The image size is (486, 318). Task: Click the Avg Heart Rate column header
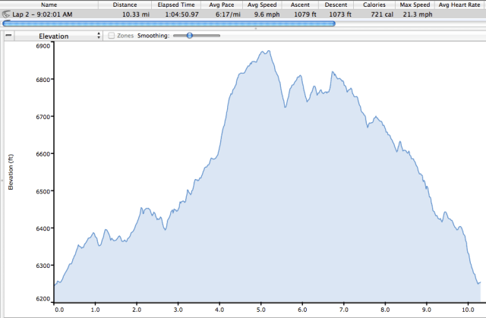[x=461, y=5]
